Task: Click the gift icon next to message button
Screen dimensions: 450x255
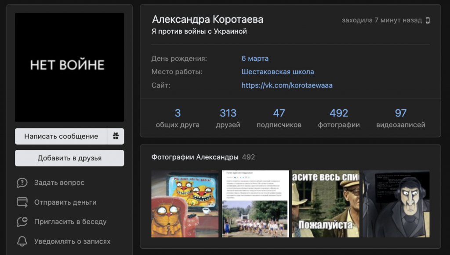Action: 116,136
